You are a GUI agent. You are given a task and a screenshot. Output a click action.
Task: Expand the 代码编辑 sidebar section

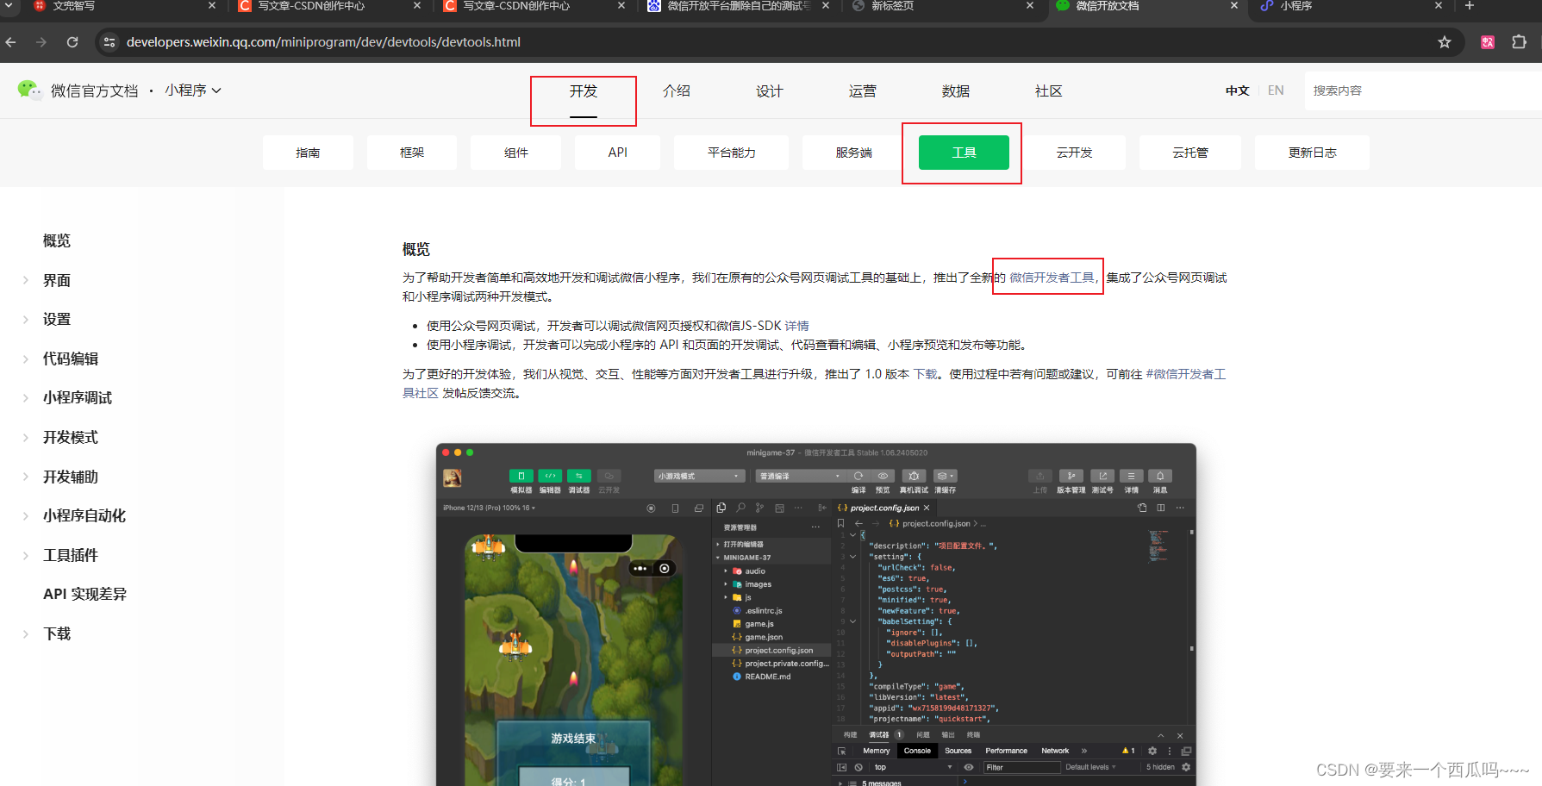tap(71, 359)
